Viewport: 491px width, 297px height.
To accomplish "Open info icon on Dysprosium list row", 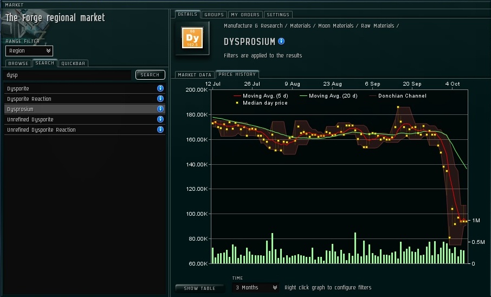I will click(x=160, y=109).
